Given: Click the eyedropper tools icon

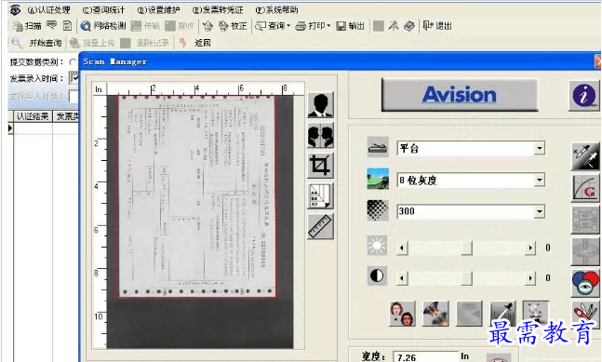Looking at the screenshot, I should pyautogui.click(x=585, y=156).
